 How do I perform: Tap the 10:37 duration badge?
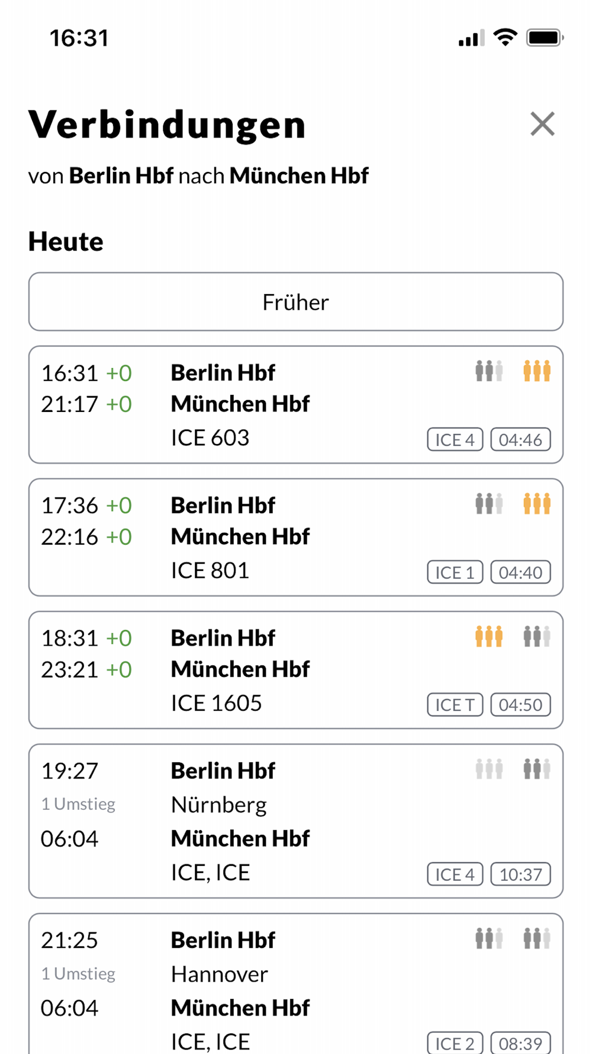tap(520, 874)
